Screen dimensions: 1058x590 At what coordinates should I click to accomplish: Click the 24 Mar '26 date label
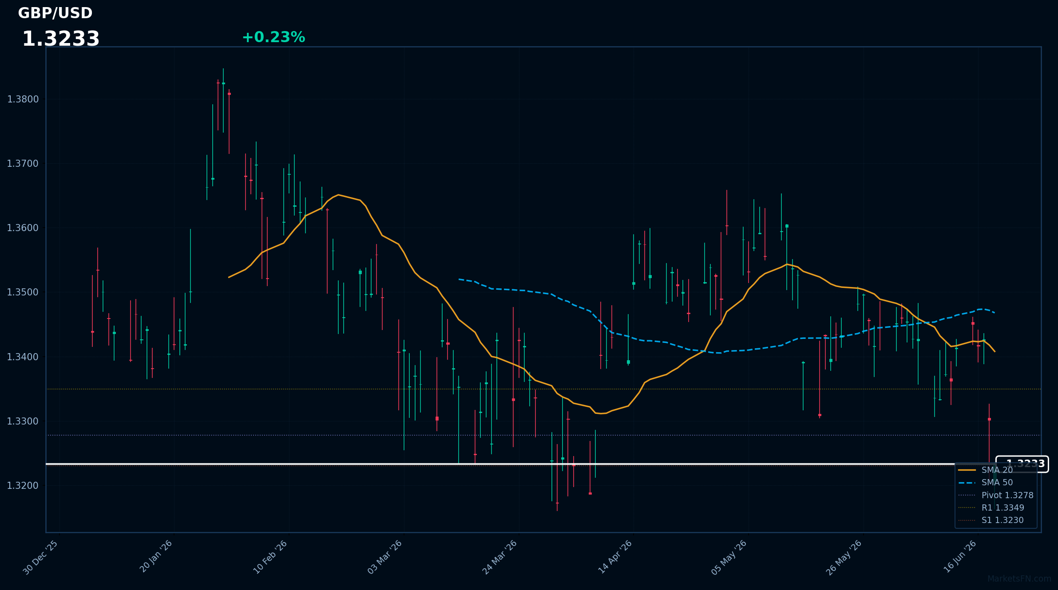(500, 557)
